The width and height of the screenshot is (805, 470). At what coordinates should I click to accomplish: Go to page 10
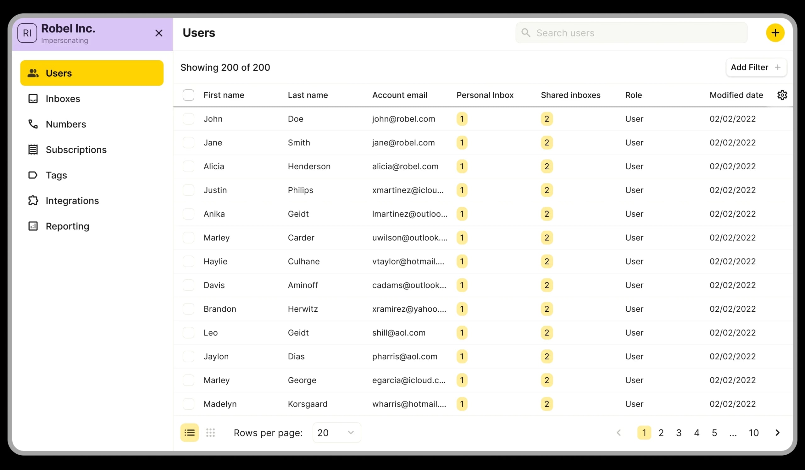point(753,433)
